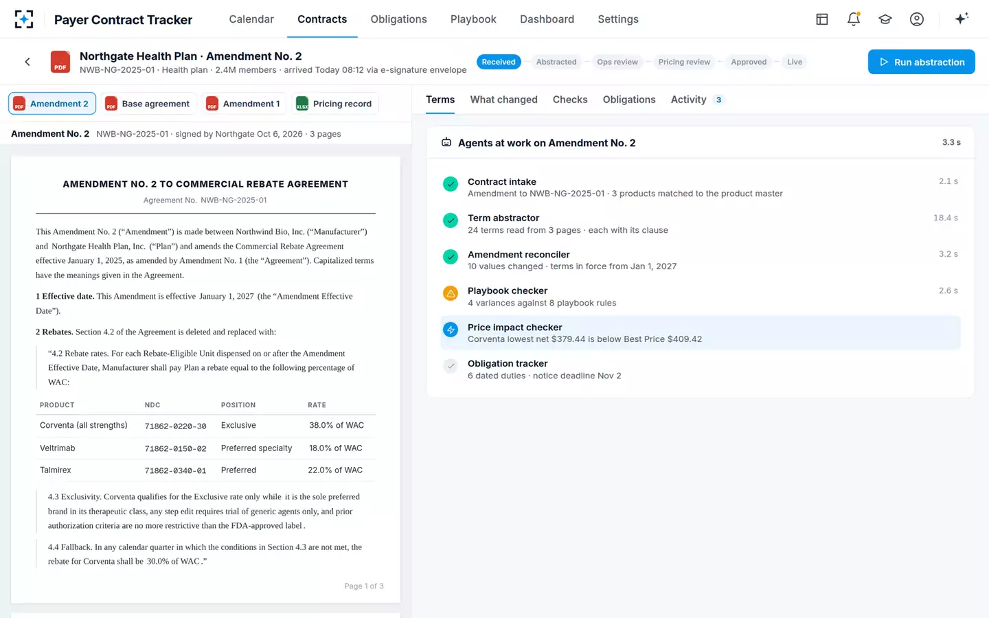The height and width of the screenshot is (618, 989).
Task: Open the notifications bell
Action: point(854,19)
